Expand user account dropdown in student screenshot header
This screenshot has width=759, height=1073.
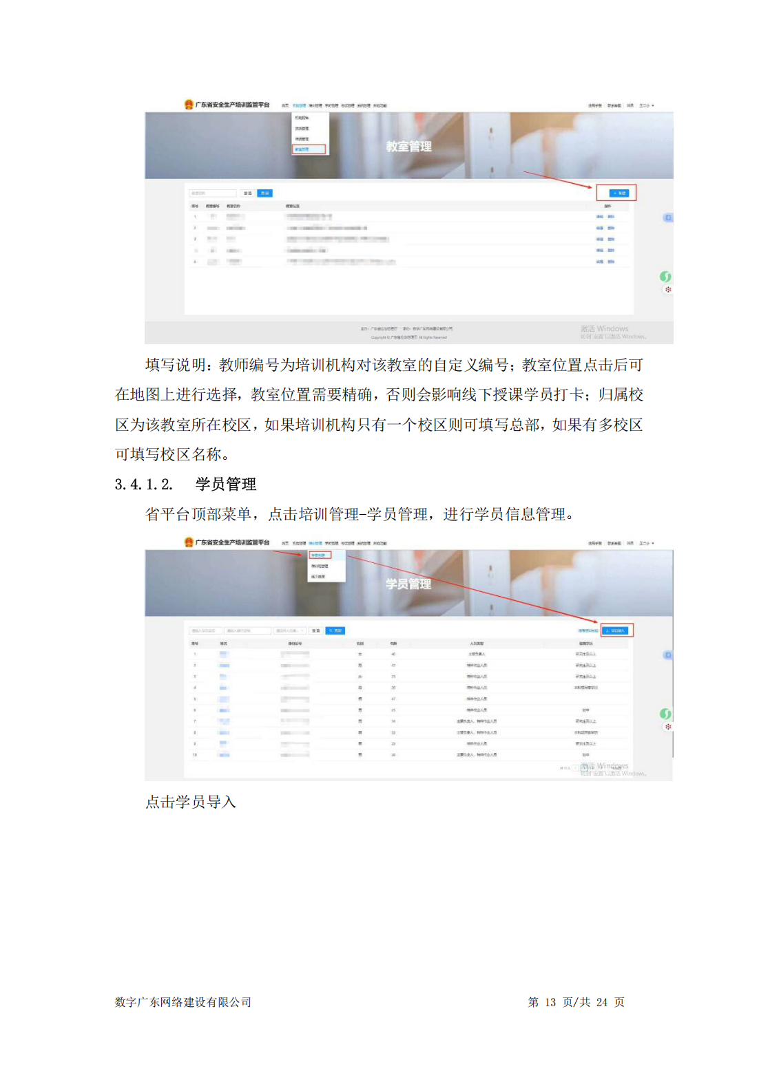[646, 543]
